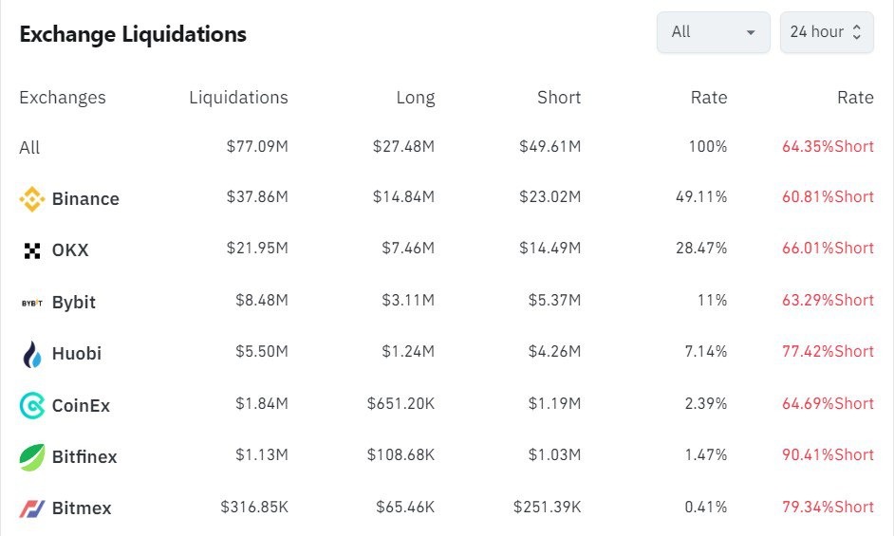The height and width of the screenshot is (536, 894).
Task: Click the Binance logo icon
Action: click(x=32, y=199)
